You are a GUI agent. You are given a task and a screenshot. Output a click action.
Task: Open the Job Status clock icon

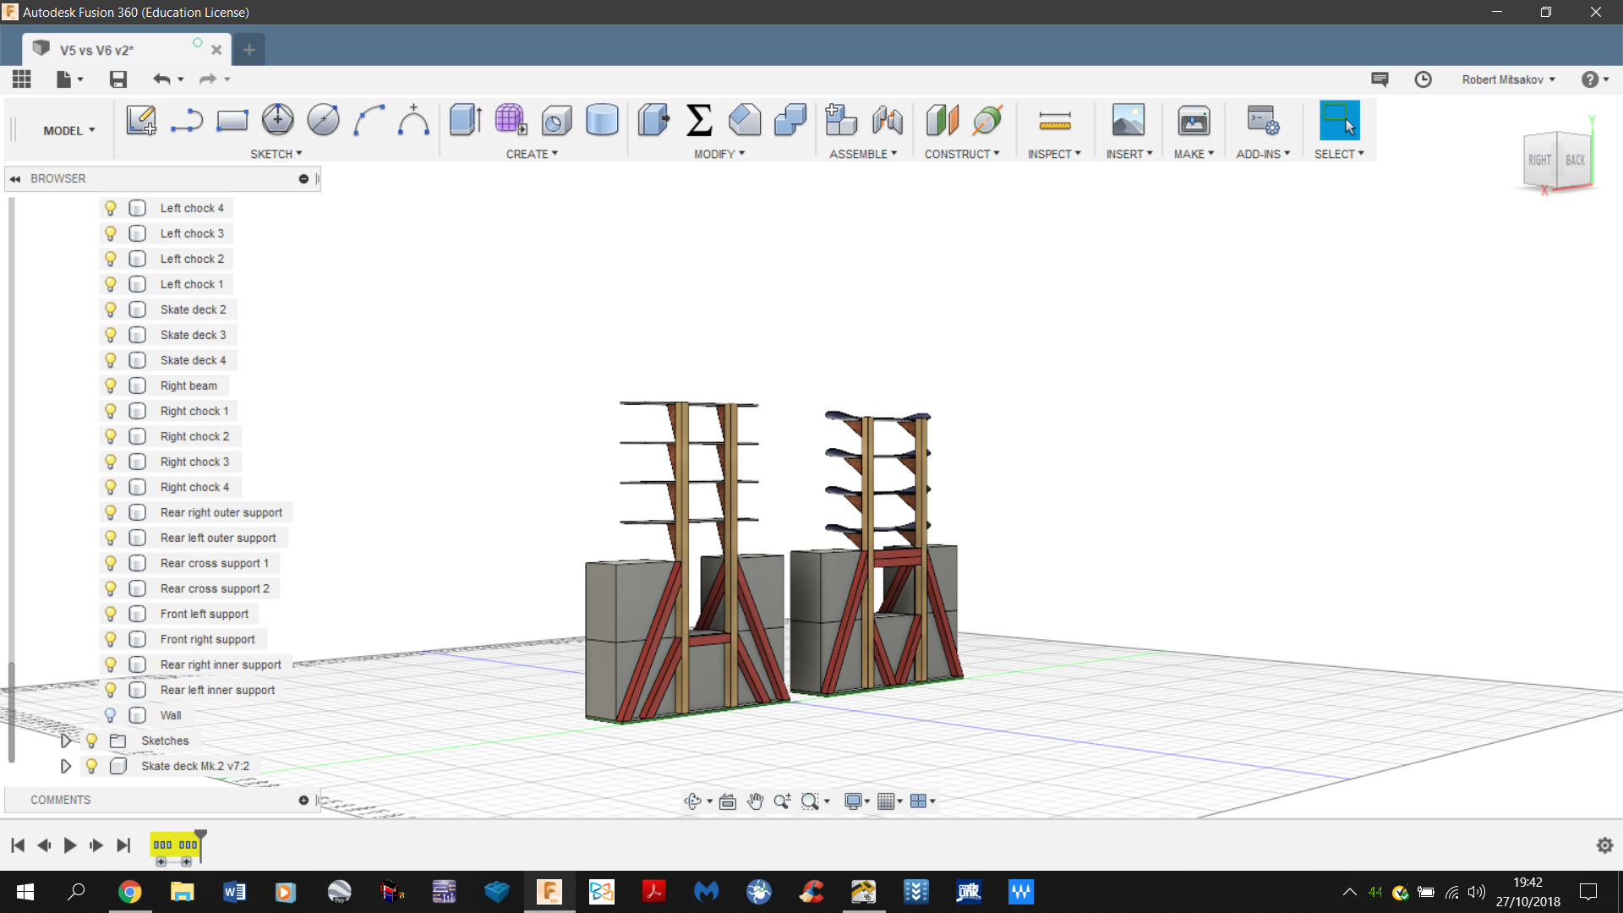click(x=1424, y=79)
